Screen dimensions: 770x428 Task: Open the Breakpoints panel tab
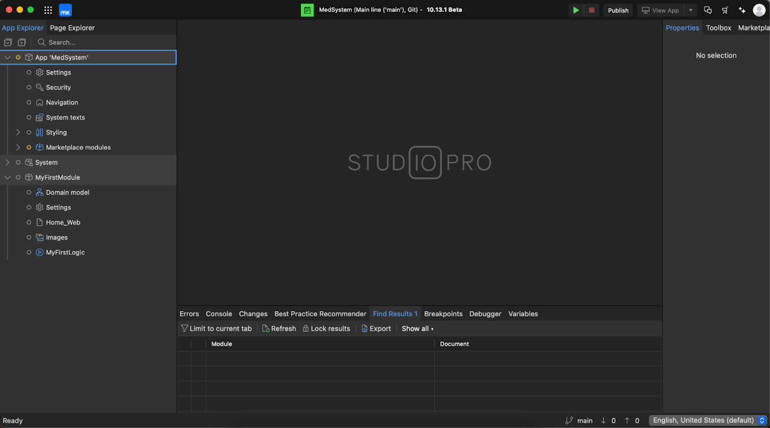pyautogui.click(x=443, y=314)
